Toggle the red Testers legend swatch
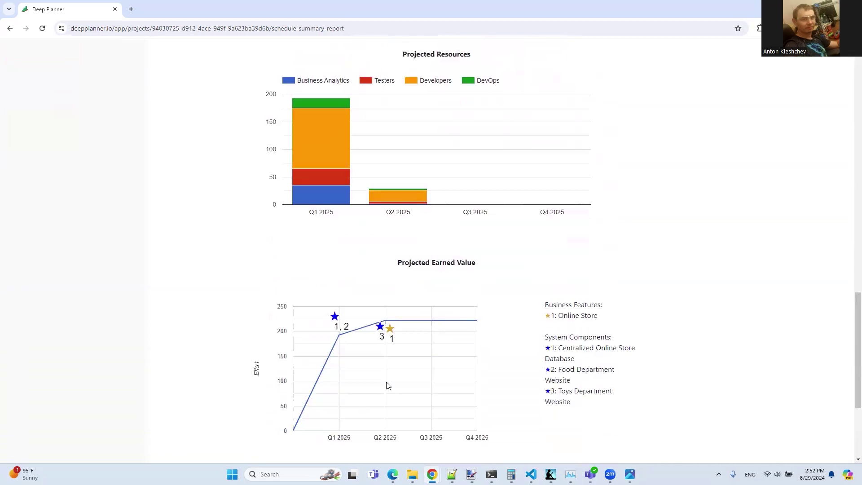862x485 pixels. 365,80
